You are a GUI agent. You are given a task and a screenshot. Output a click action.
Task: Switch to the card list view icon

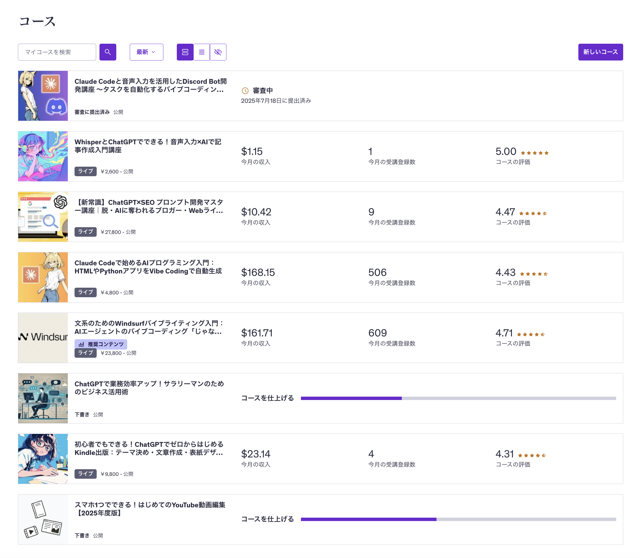point(185,52)
